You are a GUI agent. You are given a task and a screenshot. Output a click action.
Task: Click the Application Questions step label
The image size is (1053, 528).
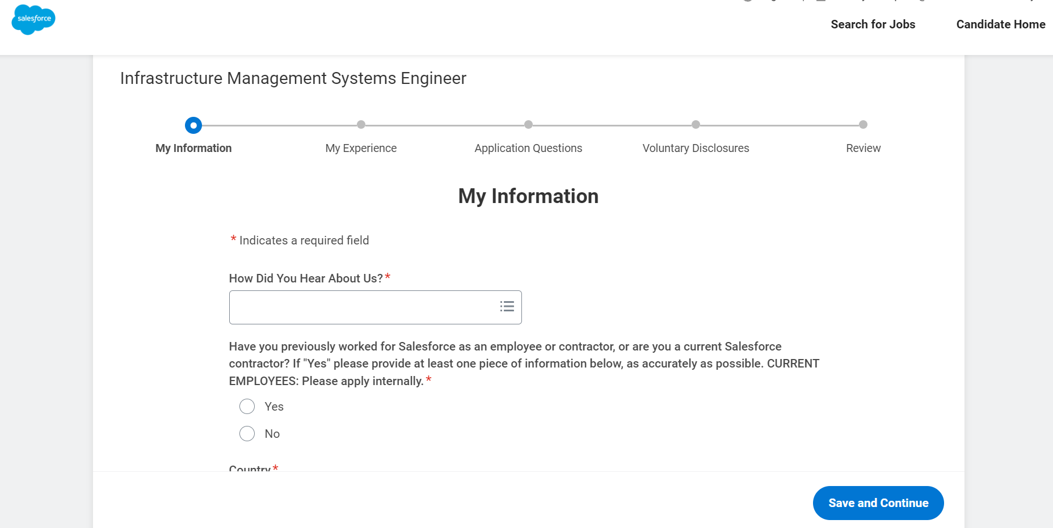coord(528,148)
